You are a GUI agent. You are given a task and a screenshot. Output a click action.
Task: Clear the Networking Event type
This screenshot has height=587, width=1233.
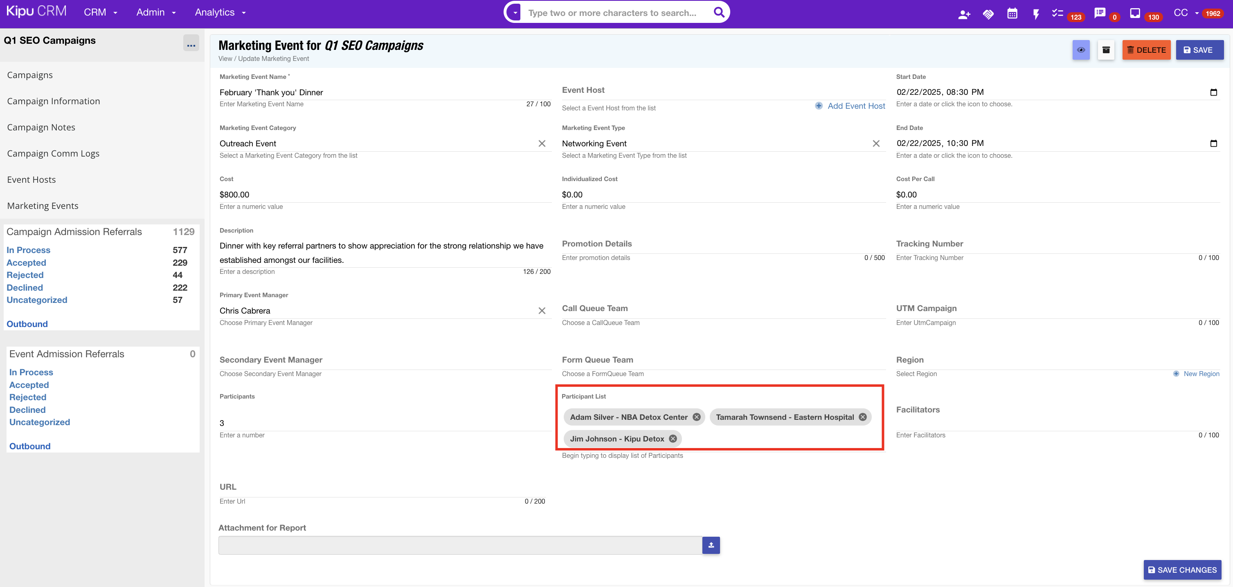[x=876, y=143]
